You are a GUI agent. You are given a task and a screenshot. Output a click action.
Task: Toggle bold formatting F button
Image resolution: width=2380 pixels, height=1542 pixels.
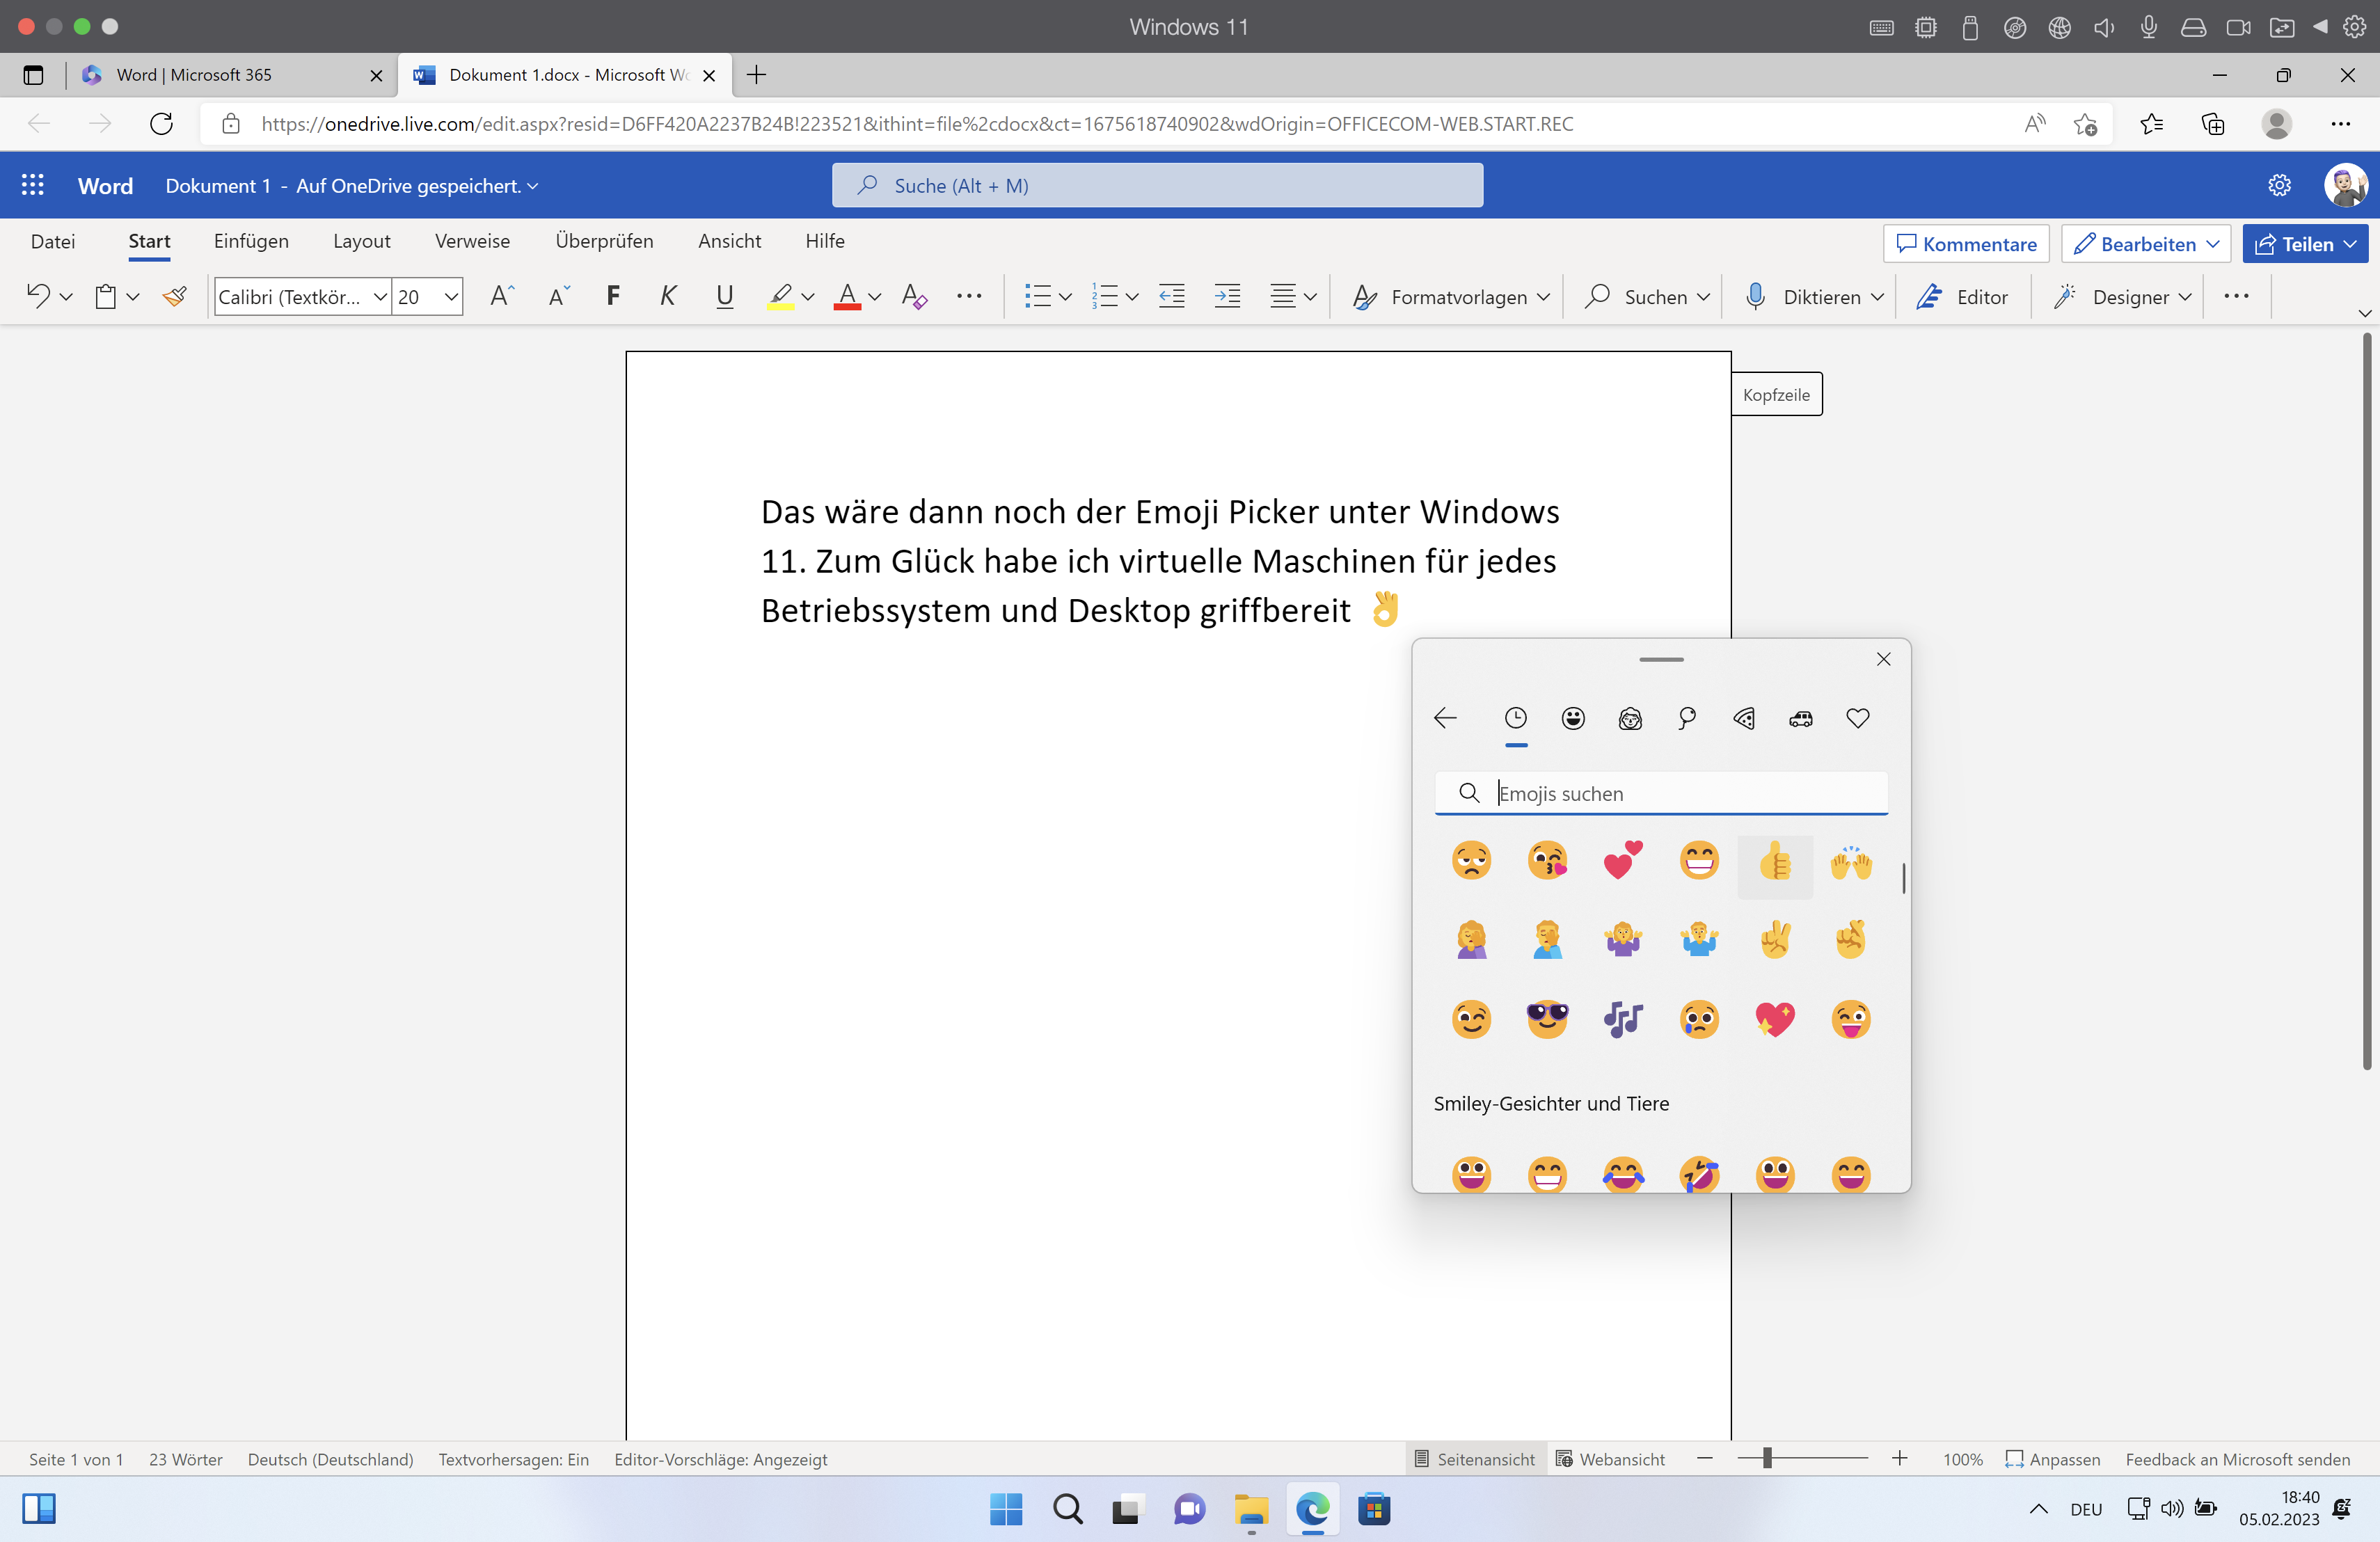pos(613,296)
